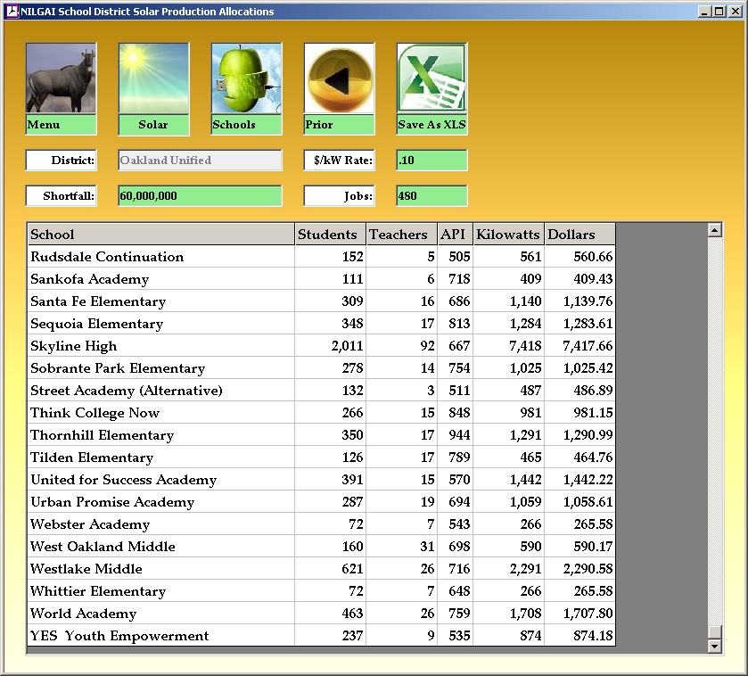Select the Urban Promise Academy row
Viewport: 748px width, 676px height.
pyautogui.click(x=322, y=502)
